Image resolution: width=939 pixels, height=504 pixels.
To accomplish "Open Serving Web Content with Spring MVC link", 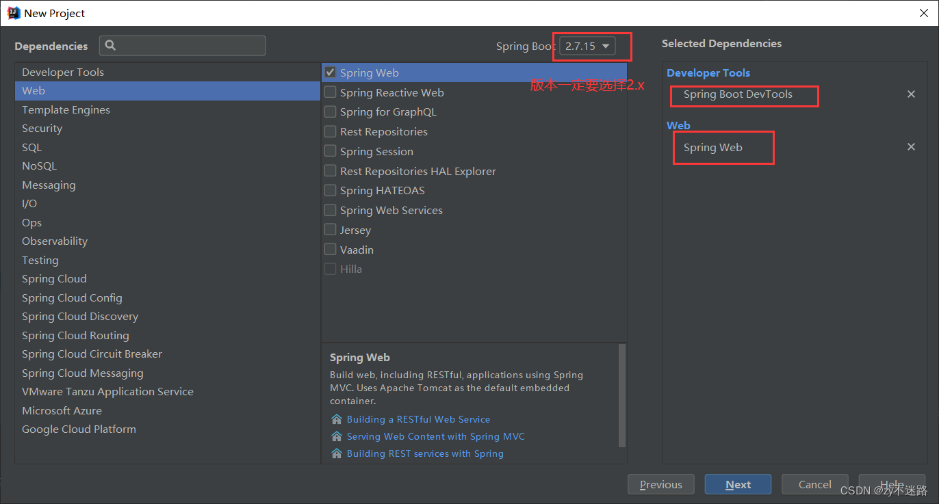I will pyautogui.click(x=435, y=436).
